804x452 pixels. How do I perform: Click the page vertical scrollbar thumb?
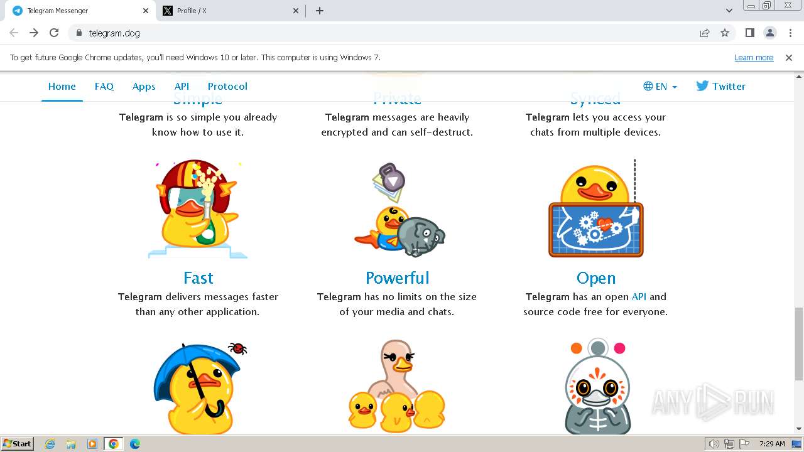click(799, 343)
